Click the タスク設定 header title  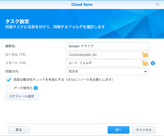17,21
